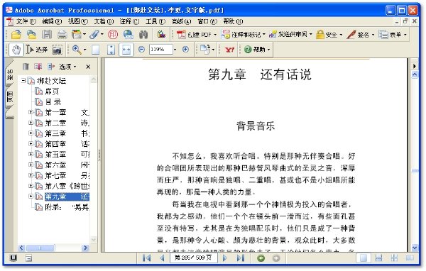Open the 编辑 menu
426x271 pixels.
pyautogui.click(x=52, y=21)
